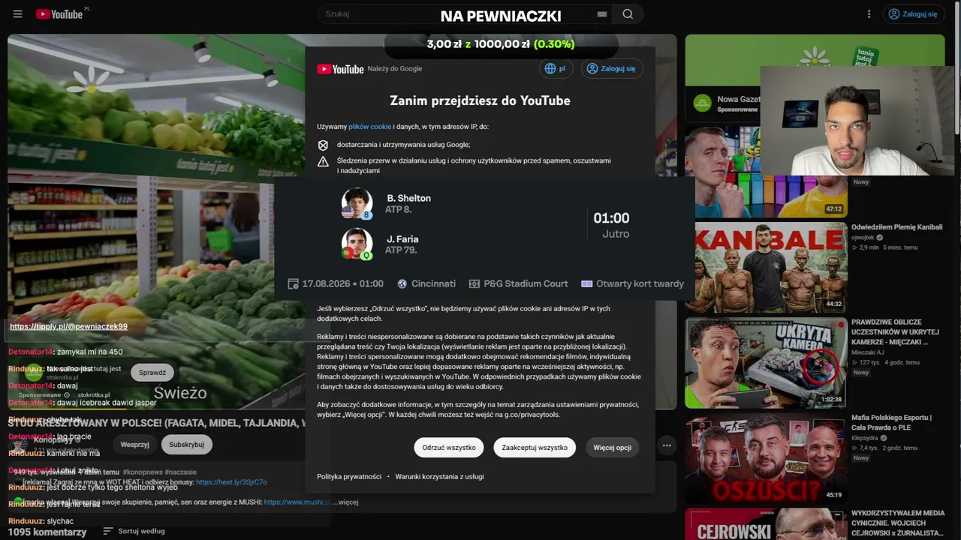Screen dimensions: 961x540
Task: Click the channel name "Mieczaki AJ"
Action: (x=868, y=352)
